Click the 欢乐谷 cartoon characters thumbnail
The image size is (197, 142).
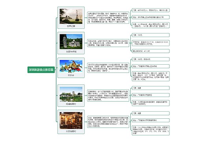point(71,66)
